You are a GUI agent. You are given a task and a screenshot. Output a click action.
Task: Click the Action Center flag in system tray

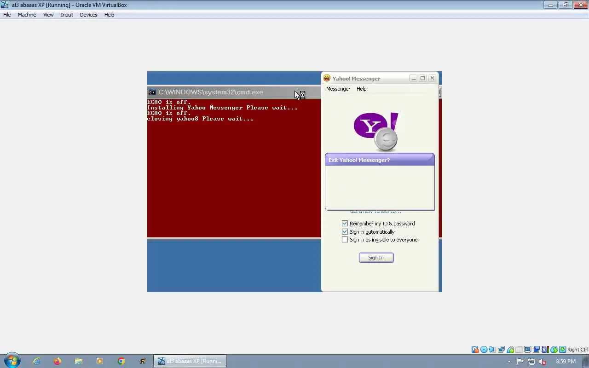(520, 362)
